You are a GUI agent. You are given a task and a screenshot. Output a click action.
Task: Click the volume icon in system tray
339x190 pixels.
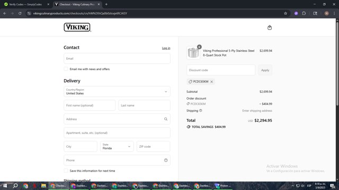click(x=303, y=186)
